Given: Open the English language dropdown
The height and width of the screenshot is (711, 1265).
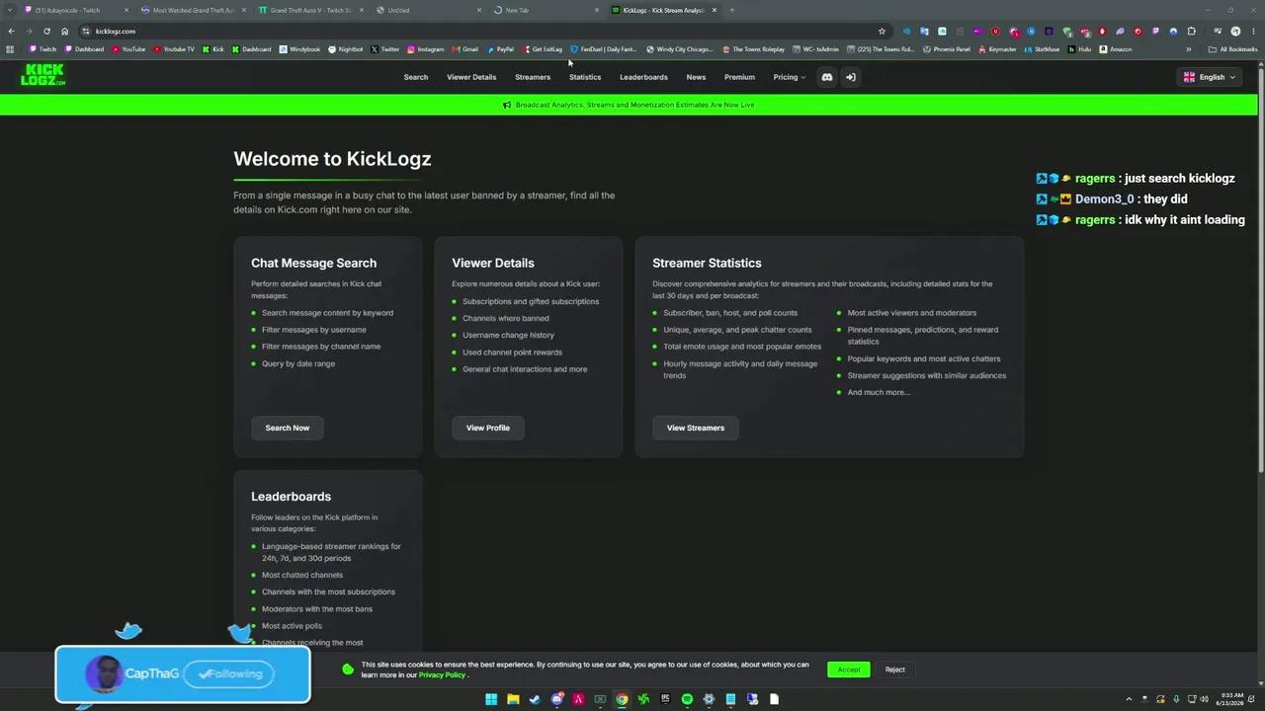Looking at the screenshot, I should (x=1210, y=77).
